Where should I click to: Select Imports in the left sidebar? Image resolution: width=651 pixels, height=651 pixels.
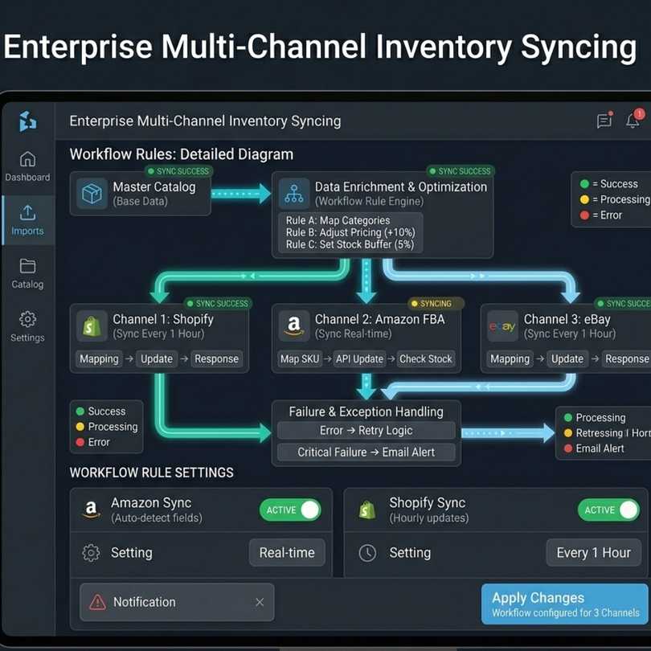(27, 221)
